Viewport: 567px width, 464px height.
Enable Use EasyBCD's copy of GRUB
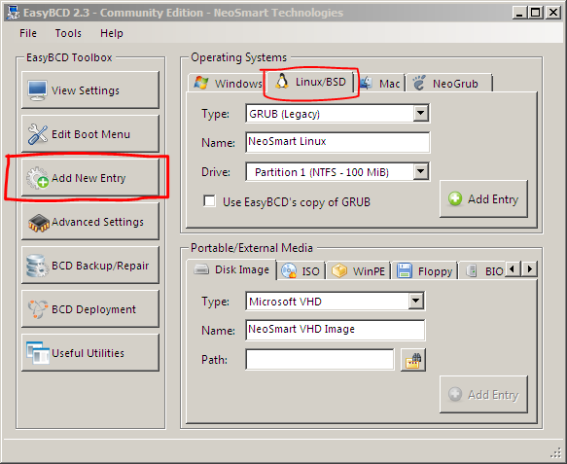click(x=209, y=201)
